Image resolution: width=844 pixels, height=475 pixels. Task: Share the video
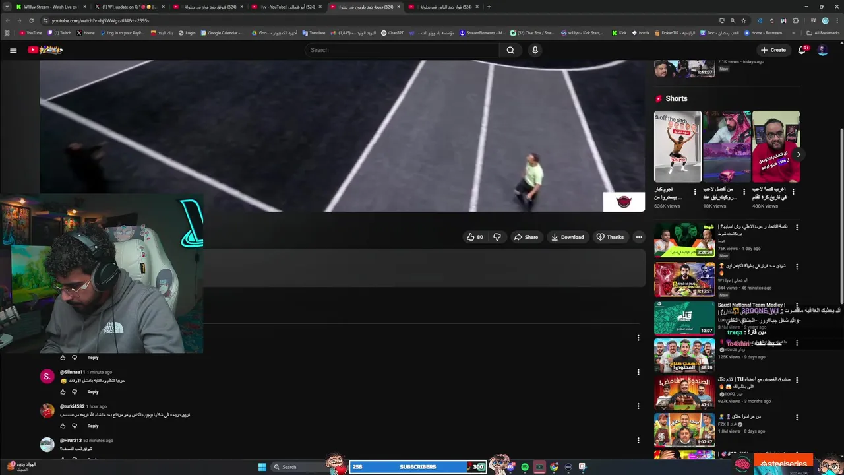pyautogui.click(x=526, y=237)
